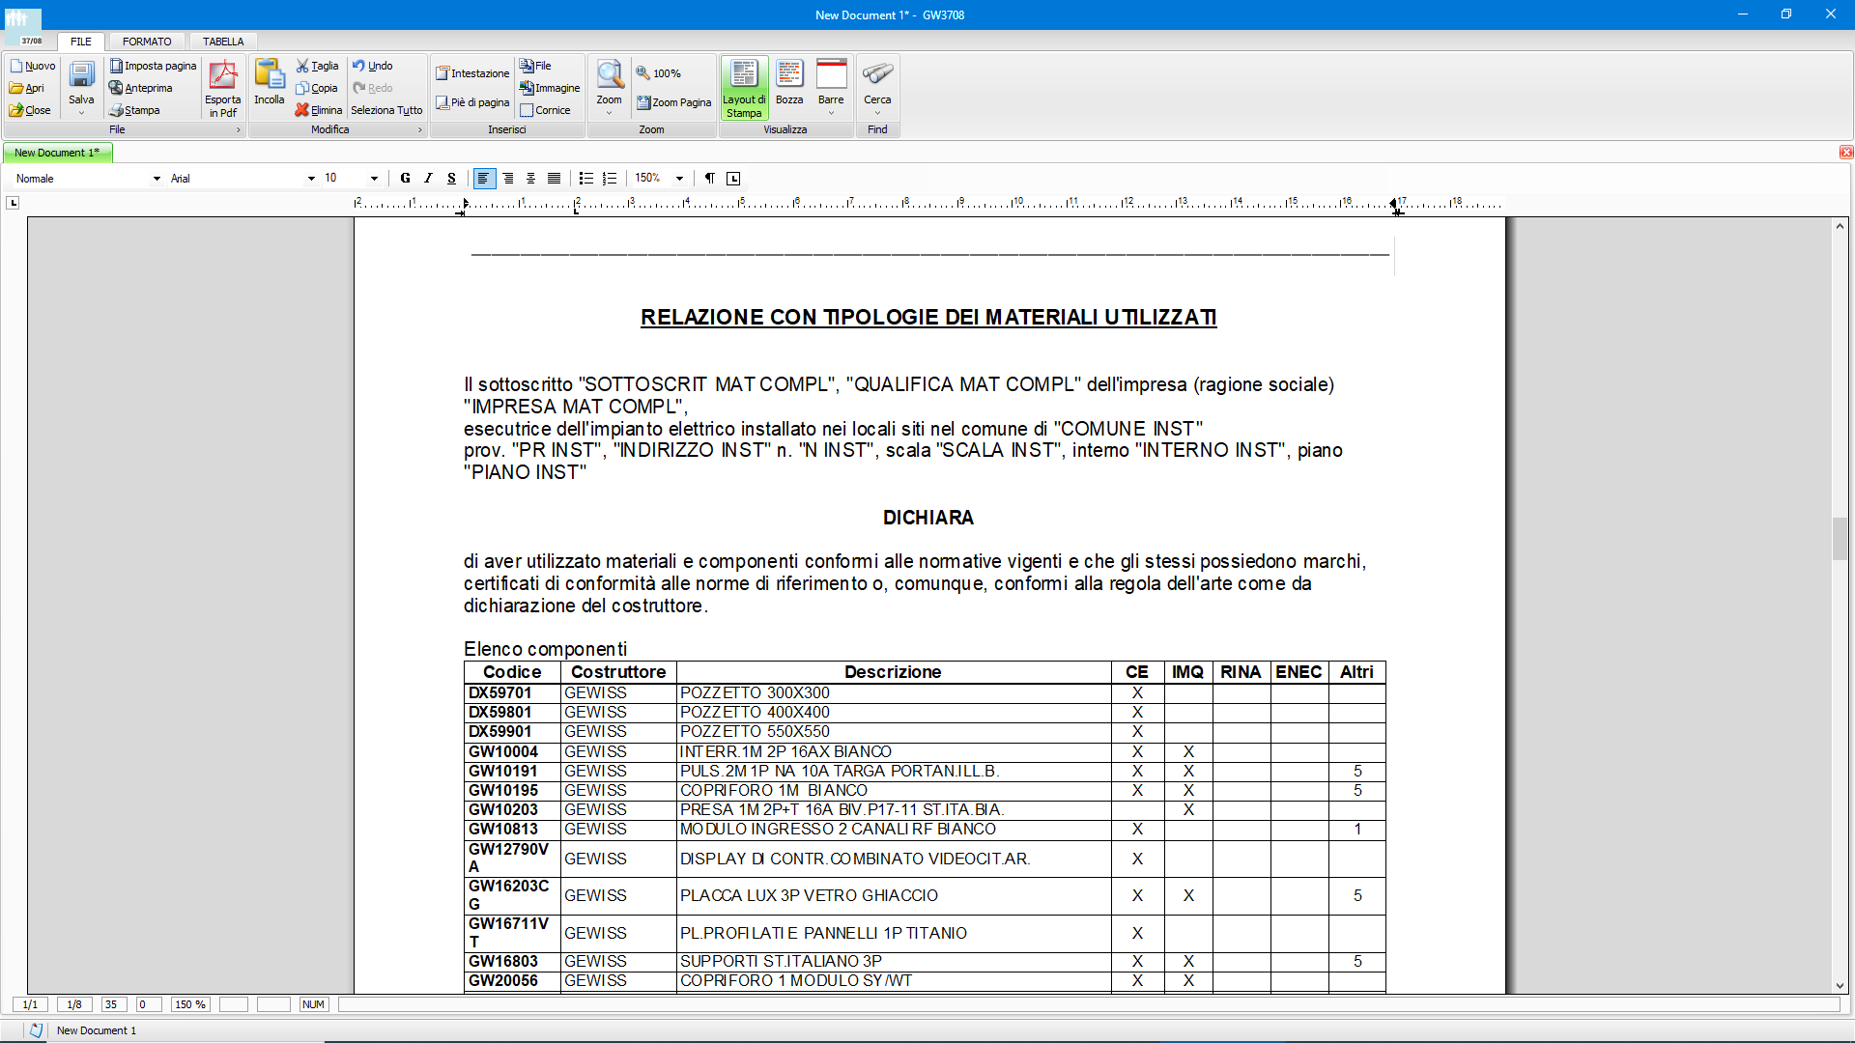Open Imposta pagina settings

coord(153,66)
